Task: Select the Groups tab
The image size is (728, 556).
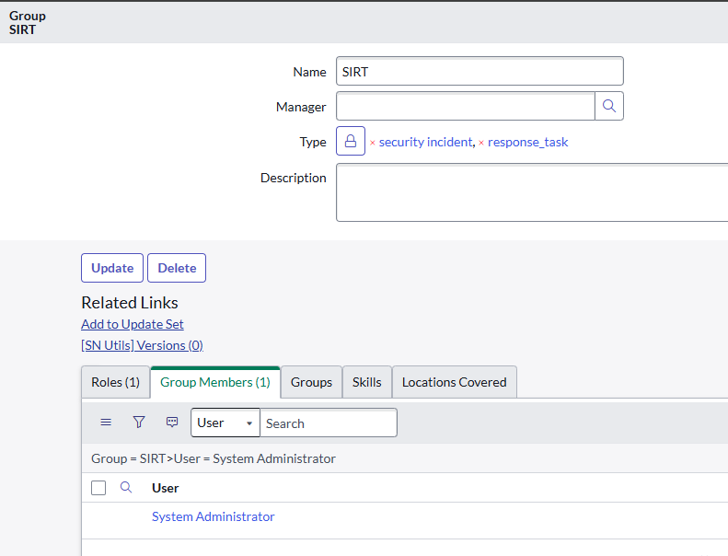Action: point(311,382)
